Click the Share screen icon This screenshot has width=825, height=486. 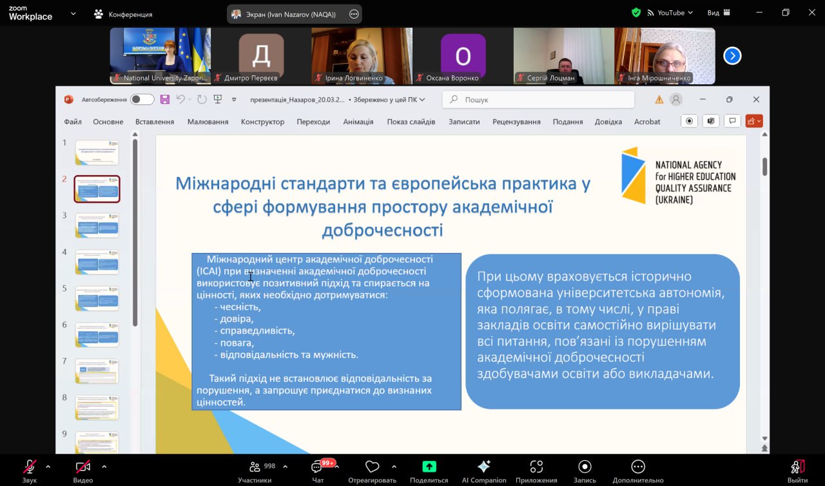tap(429, 467)
